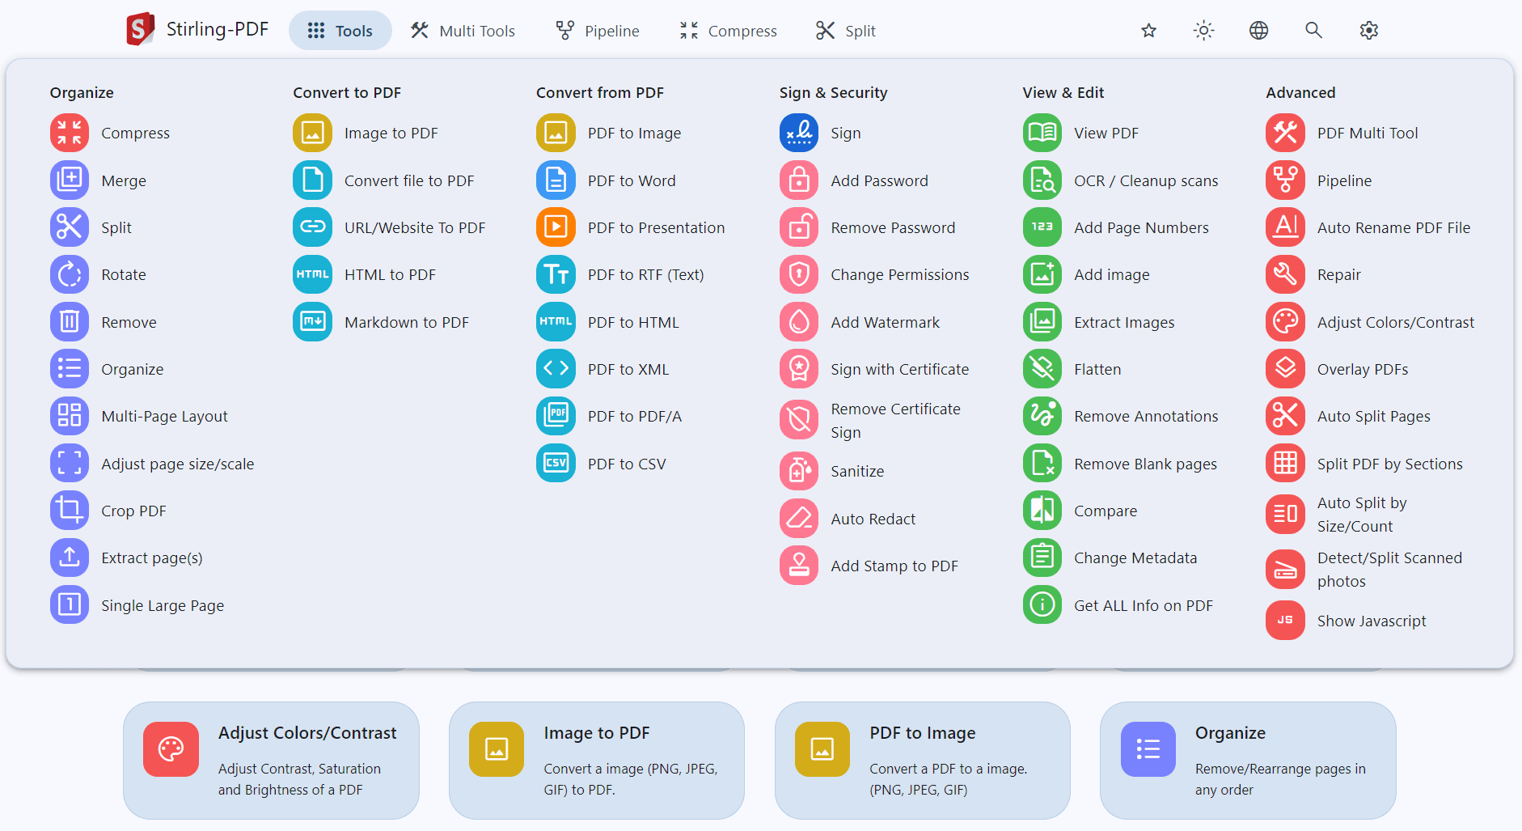Screen dimensions: 1522x831
Task: Open the Merge tool
Action: pos(123,180)
